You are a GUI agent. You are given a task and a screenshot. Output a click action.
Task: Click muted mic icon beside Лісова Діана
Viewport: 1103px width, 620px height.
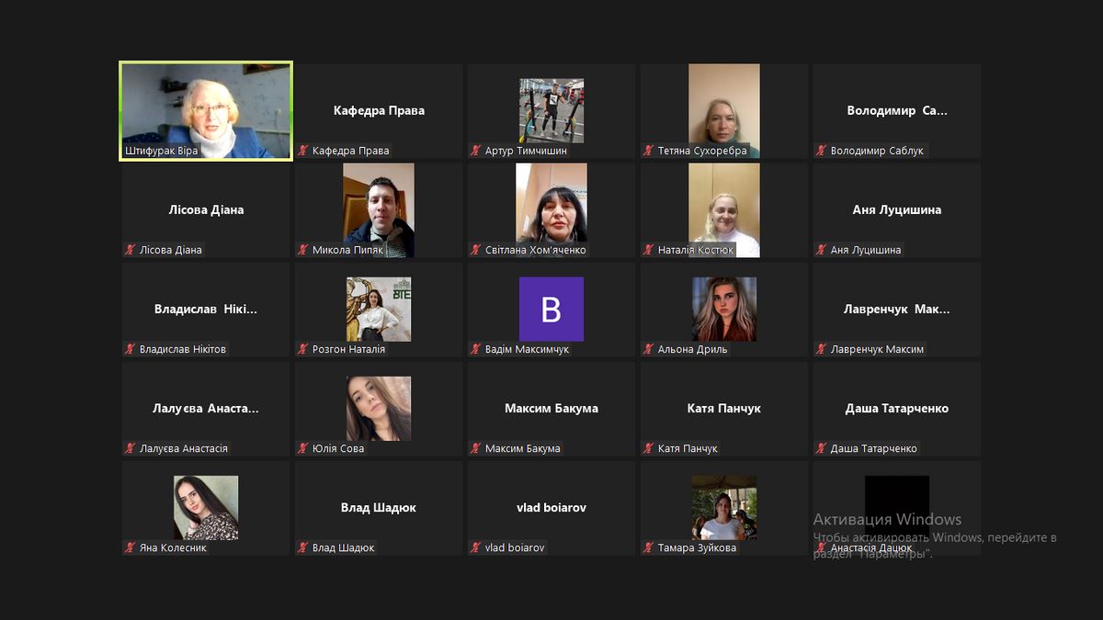[x=131, y=250]
